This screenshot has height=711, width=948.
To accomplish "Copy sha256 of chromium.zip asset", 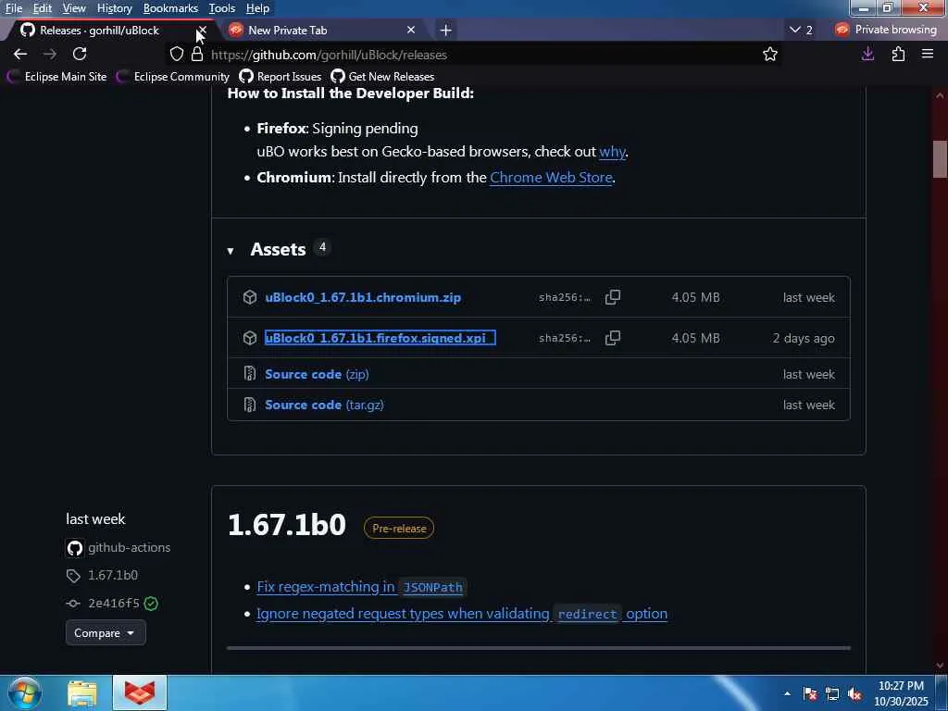I will 613,297.
